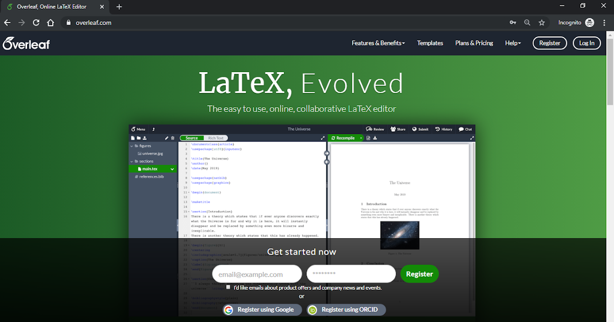Open the document History panel
Image resolution: width=614 pixels, height=322 pixels.
[444, 129]
